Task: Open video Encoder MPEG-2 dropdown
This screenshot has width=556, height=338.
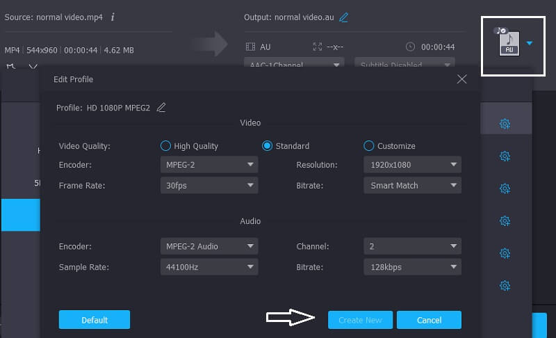Action: pos(209,165)
